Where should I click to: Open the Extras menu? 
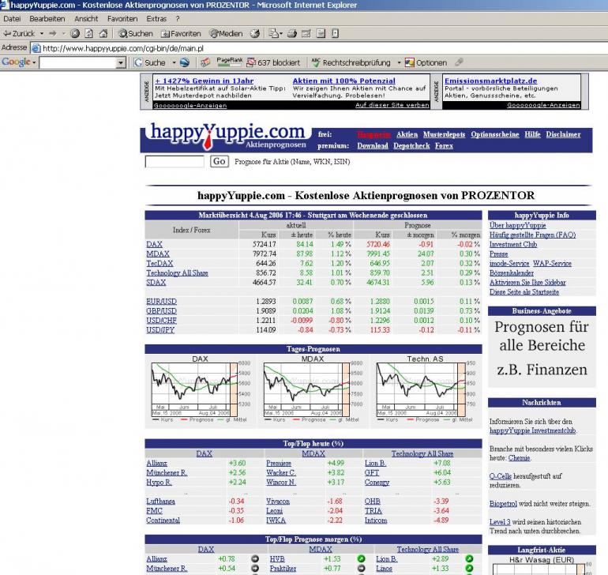[156, 19]
